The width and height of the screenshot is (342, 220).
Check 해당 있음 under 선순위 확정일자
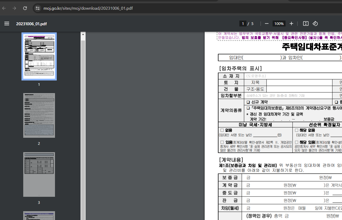(296, 142)
